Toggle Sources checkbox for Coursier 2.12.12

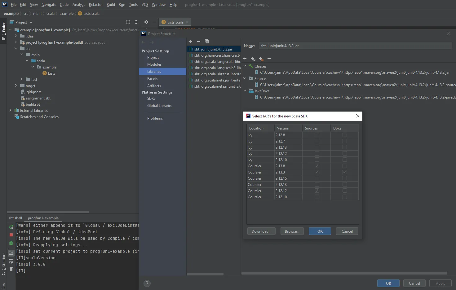317,191
